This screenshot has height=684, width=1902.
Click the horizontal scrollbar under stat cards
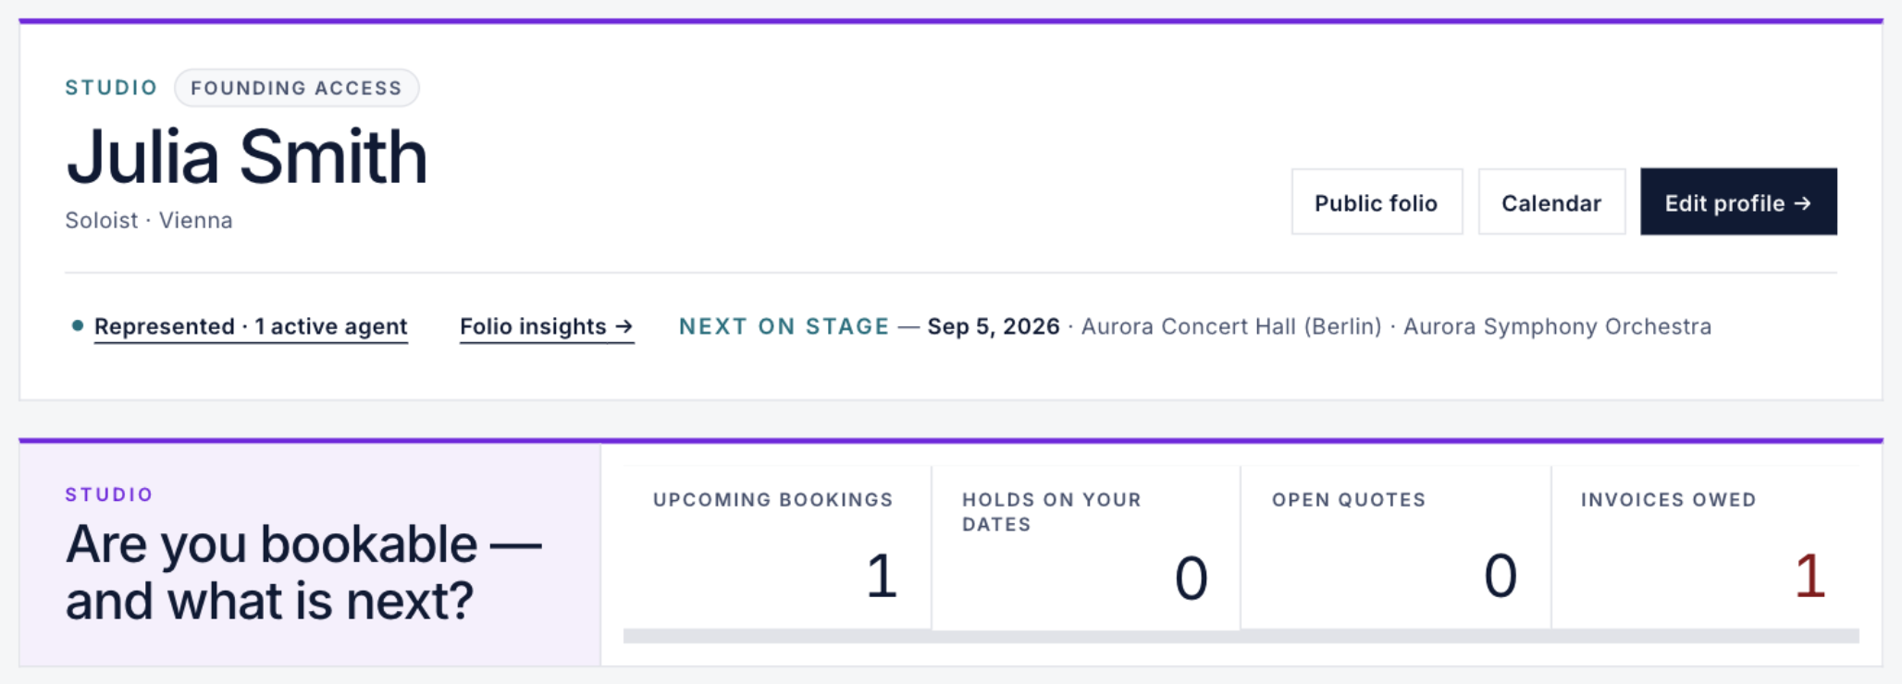pos(1241,636)
